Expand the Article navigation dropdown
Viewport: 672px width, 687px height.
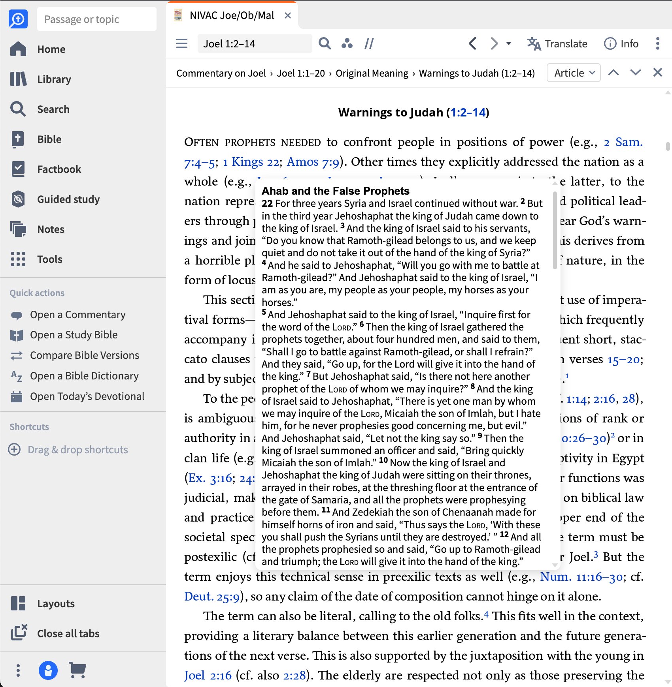point(574,73)
